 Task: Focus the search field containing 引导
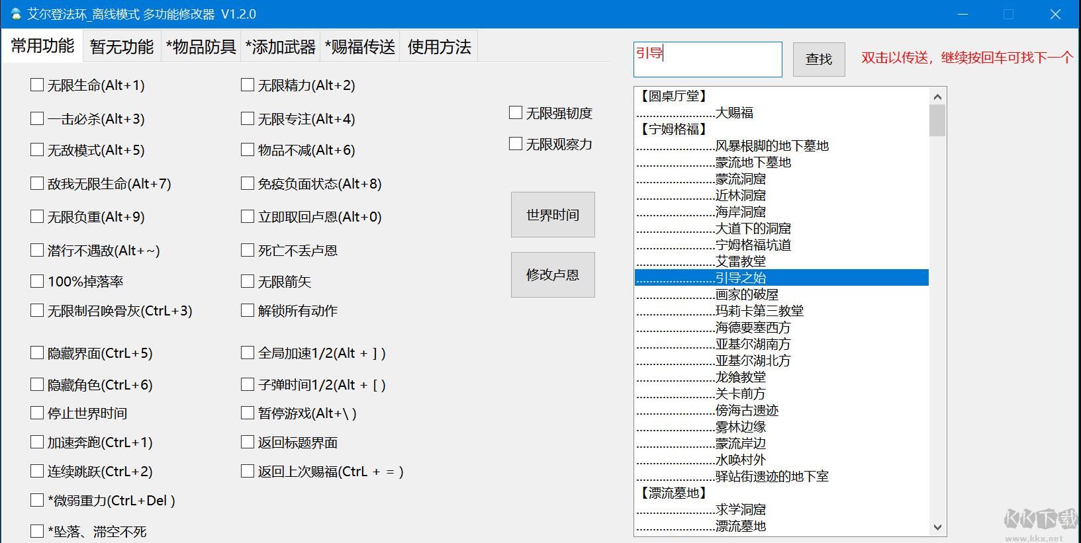(x=708, y=60)
